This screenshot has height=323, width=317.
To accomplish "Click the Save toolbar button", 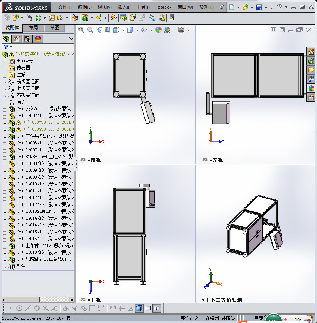I will coord(259,7).
